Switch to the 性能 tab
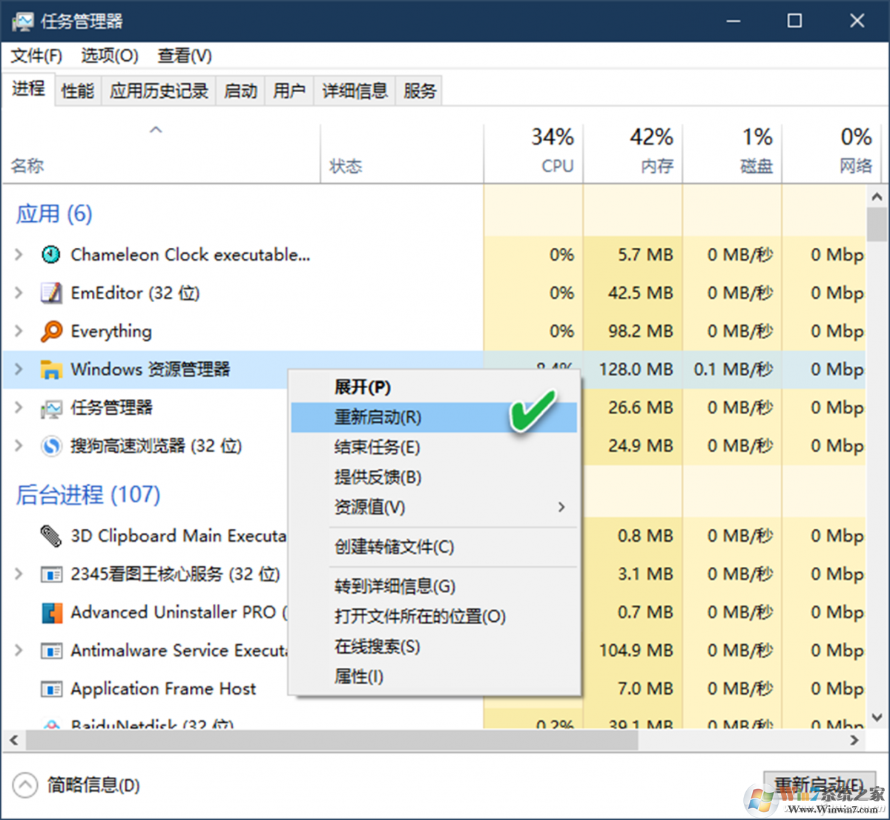The image size is (890, 820). point(77,90)
